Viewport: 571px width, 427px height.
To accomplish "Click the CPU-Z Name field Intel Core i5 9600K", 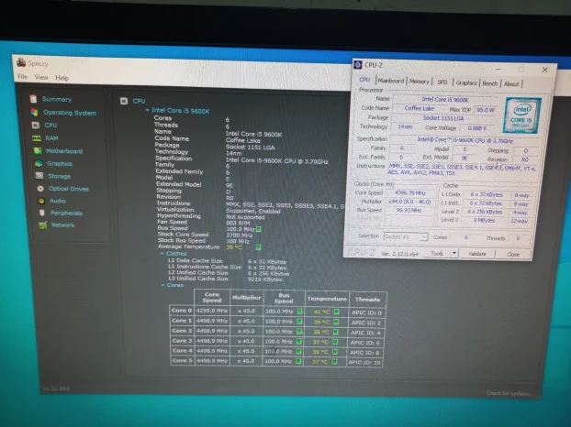I will point(445,99).
